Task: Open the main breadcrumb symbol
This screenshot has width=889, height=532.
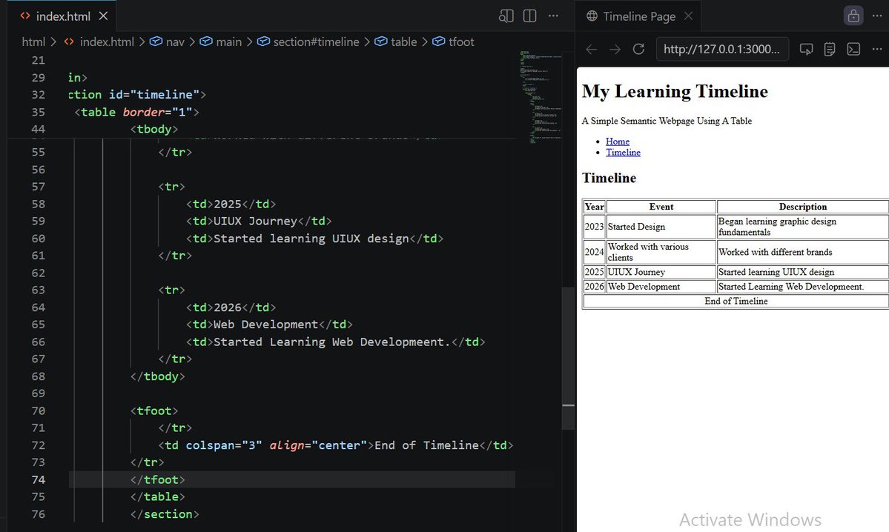Action: click(x=221, y=42)
